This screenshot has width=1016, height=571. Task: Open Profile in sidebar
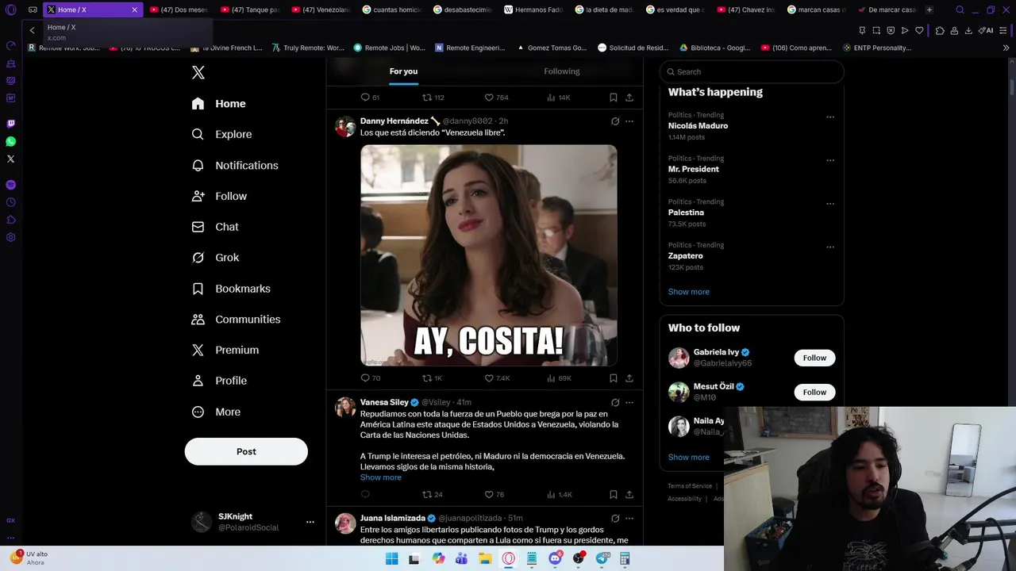(x=219, y=381)
